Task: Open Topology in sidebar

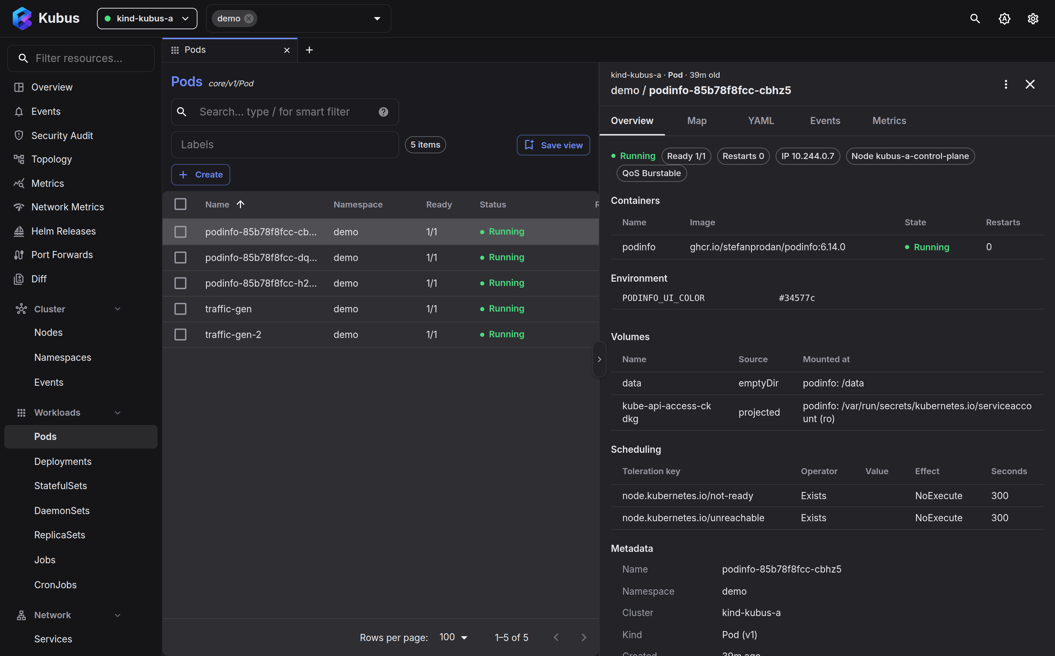Action: (x=81, y=159)
